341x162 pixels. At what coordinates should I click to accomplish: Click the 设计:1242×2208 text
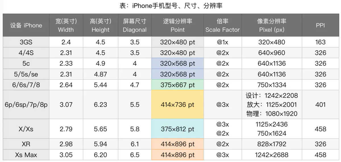272,95
